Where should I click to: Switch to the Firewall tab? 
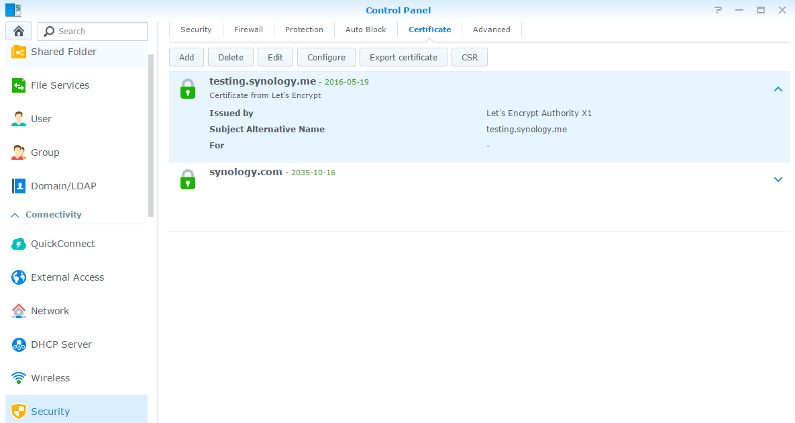(248, 30)
